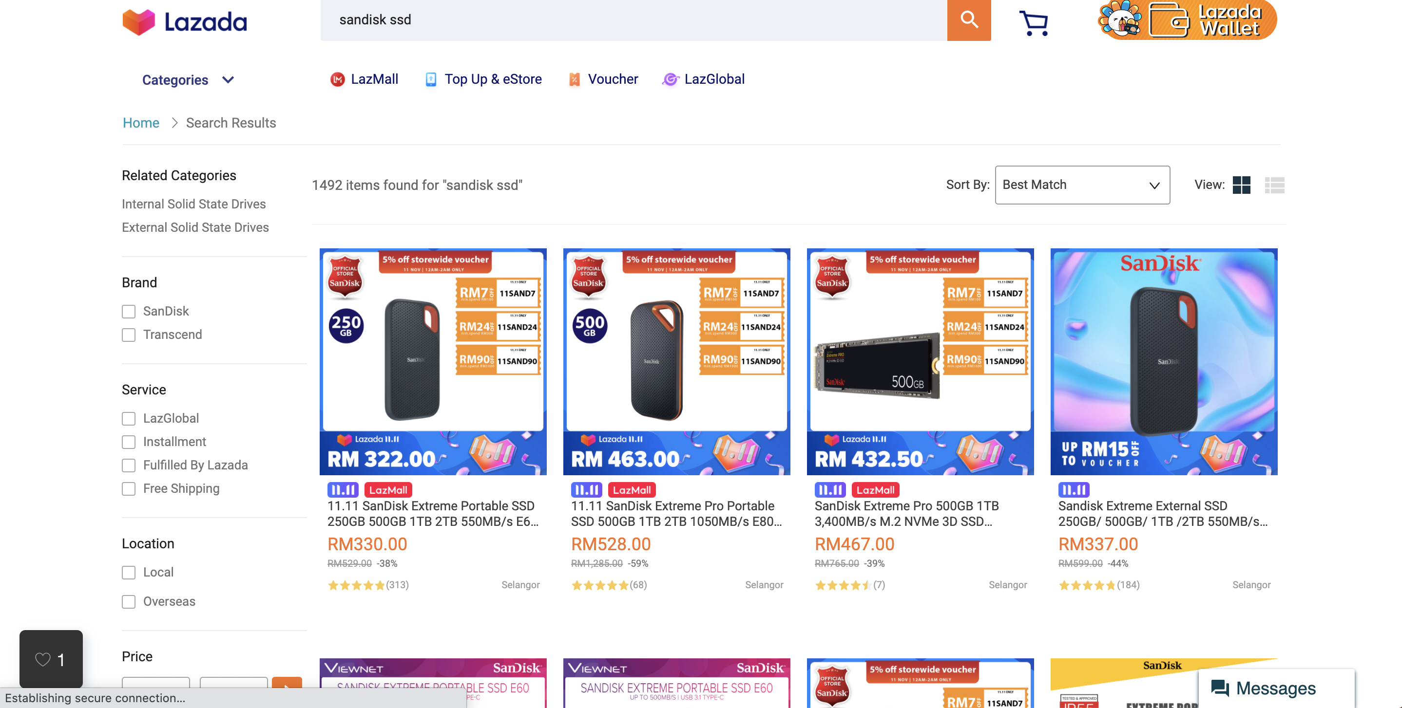
Task: Check the Overseas location option
Action: (x=129, y=601)
